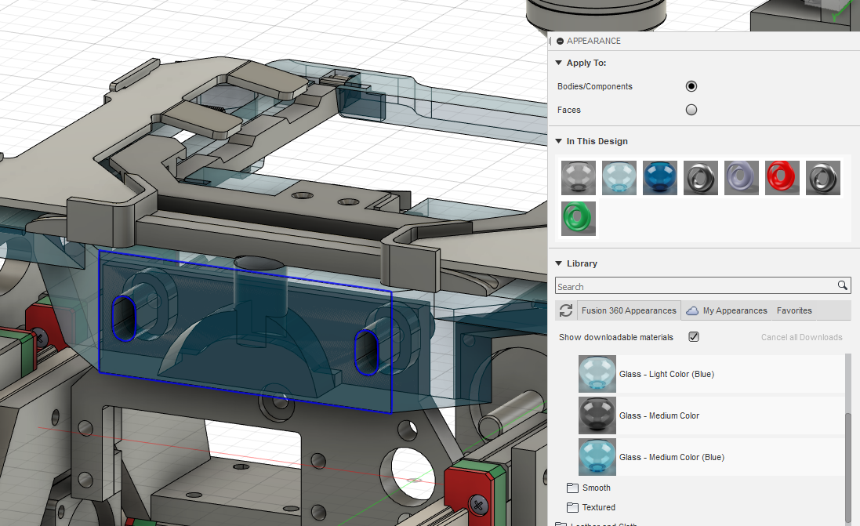
Task: Open the Textured material folder
Action: coord(597,507)
